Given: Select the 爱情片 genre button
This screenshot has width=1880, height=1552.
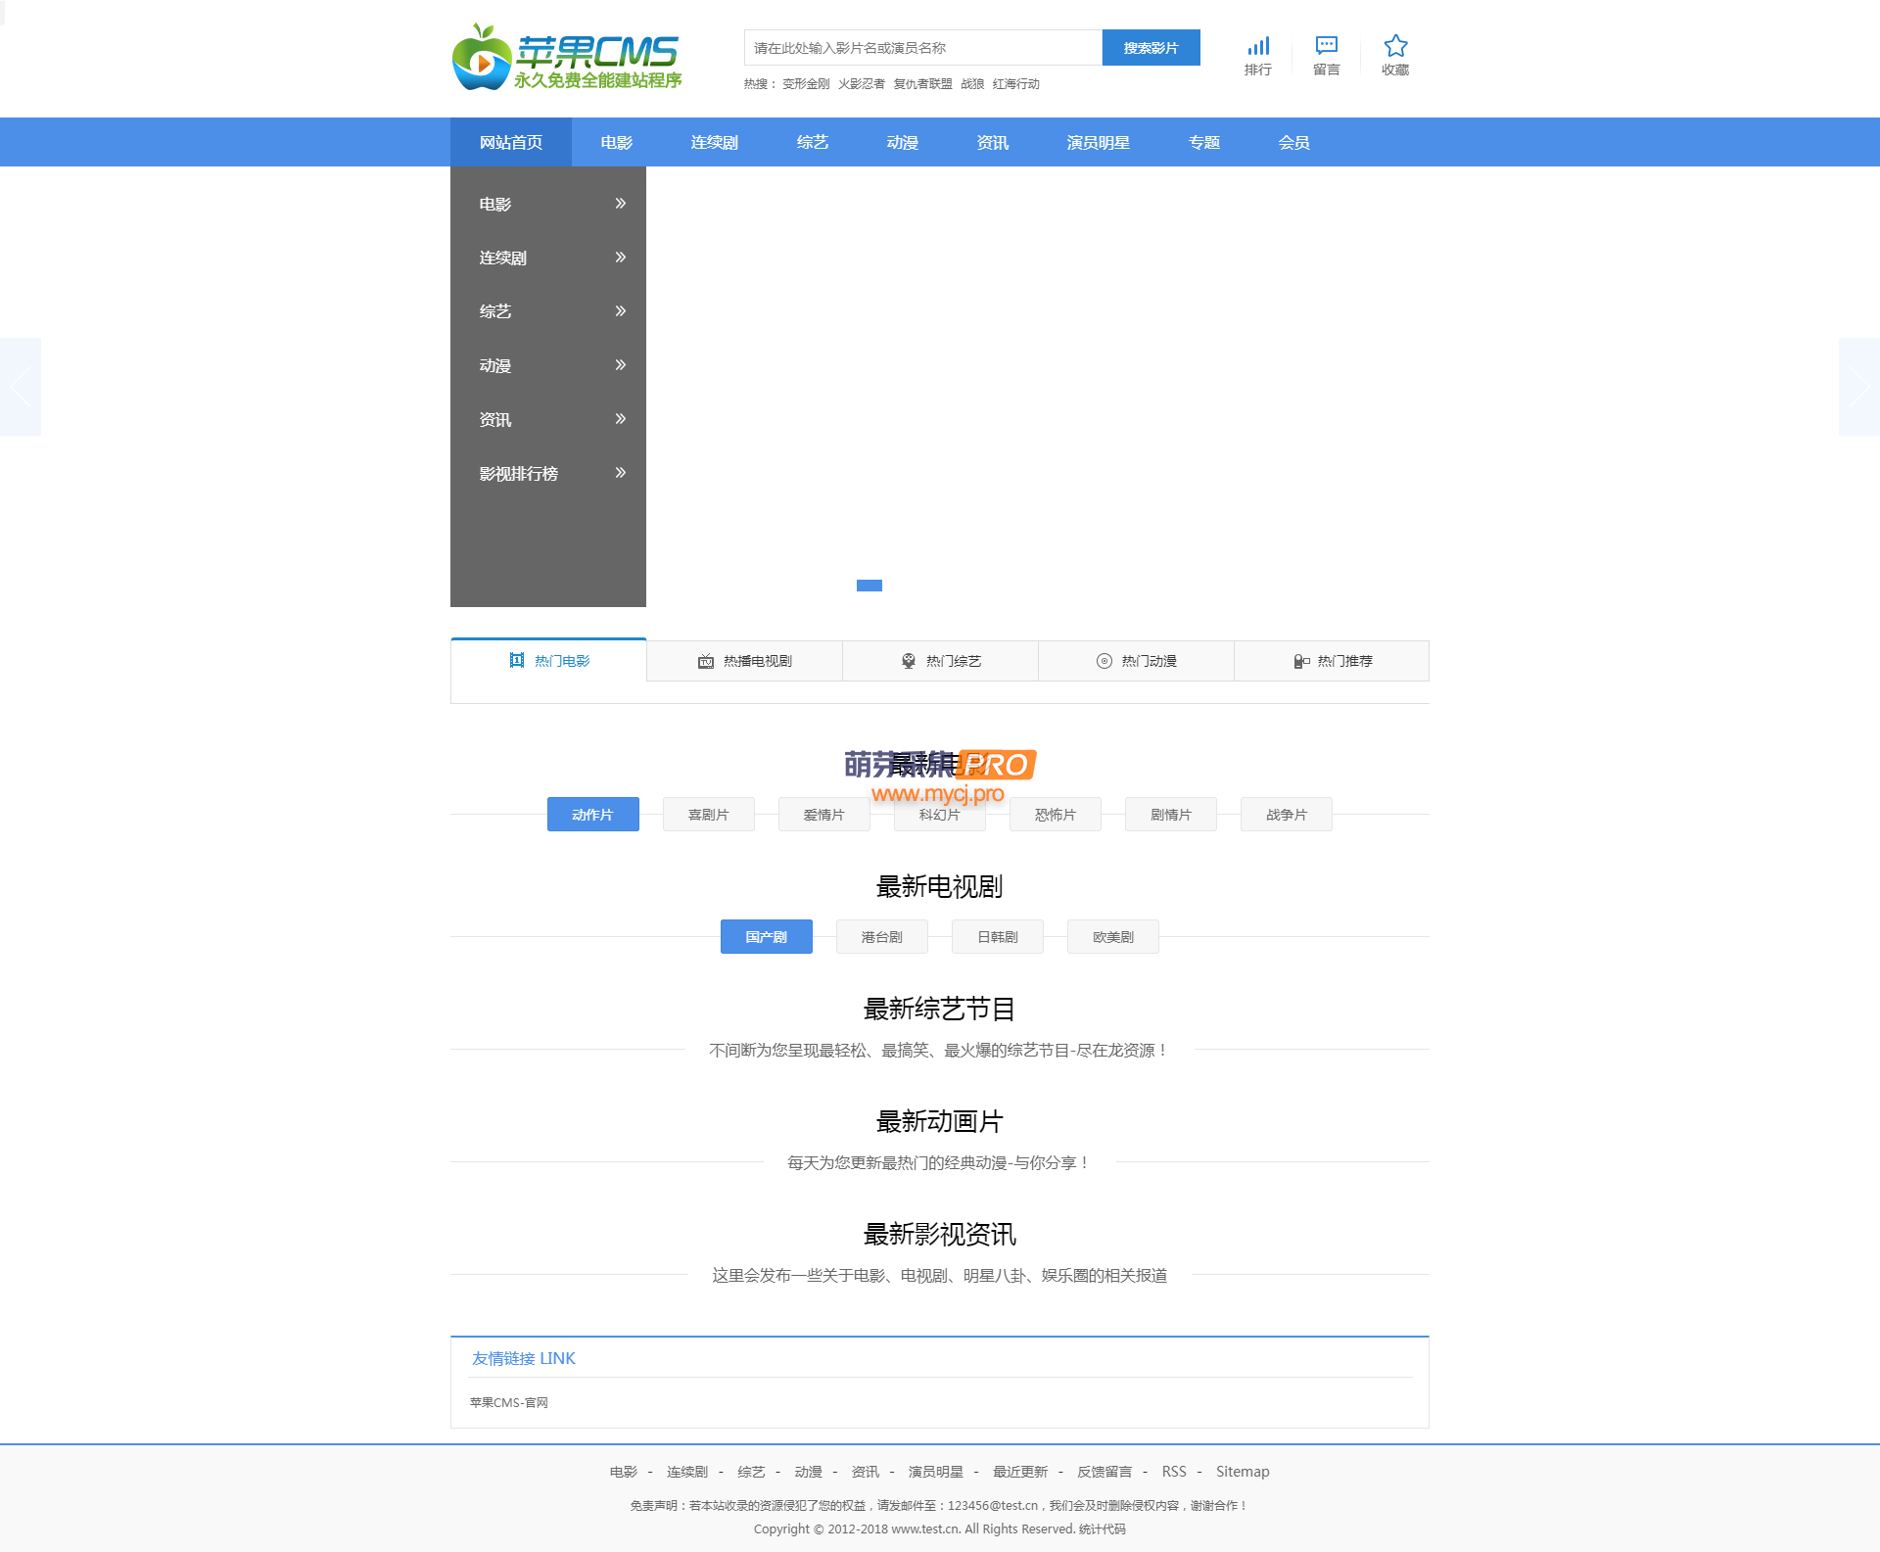Looking at the screenshot, I should [824, 815].
